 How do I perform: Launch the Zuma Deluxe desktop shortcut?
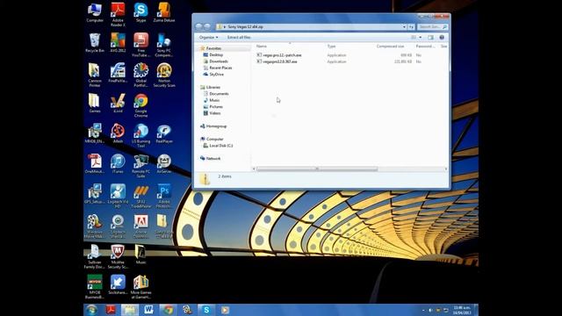coord(164,12)
